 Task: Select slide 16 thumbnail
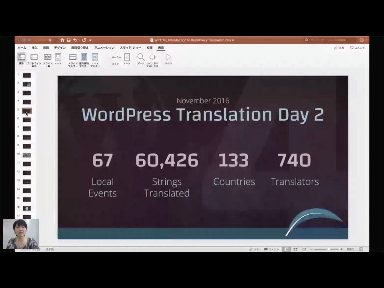[27, 208]
